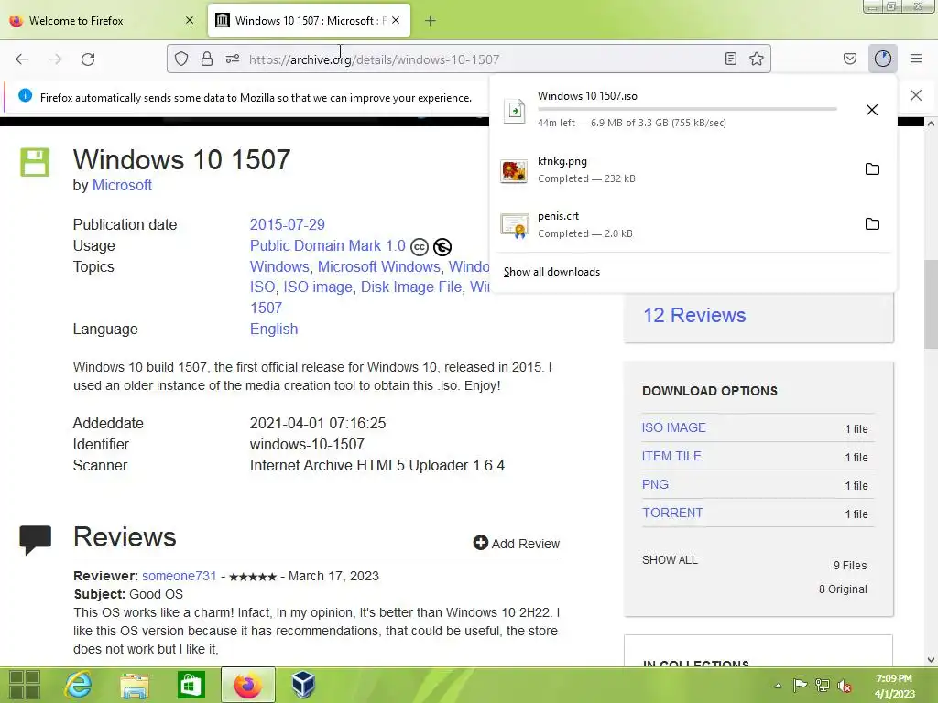Open the Windows Start button
This screenshot has height=703, width=938.
(x=25, y=685)
